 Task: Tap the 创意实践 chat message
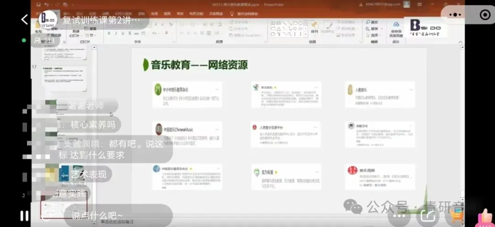click(x=70, y=194)
